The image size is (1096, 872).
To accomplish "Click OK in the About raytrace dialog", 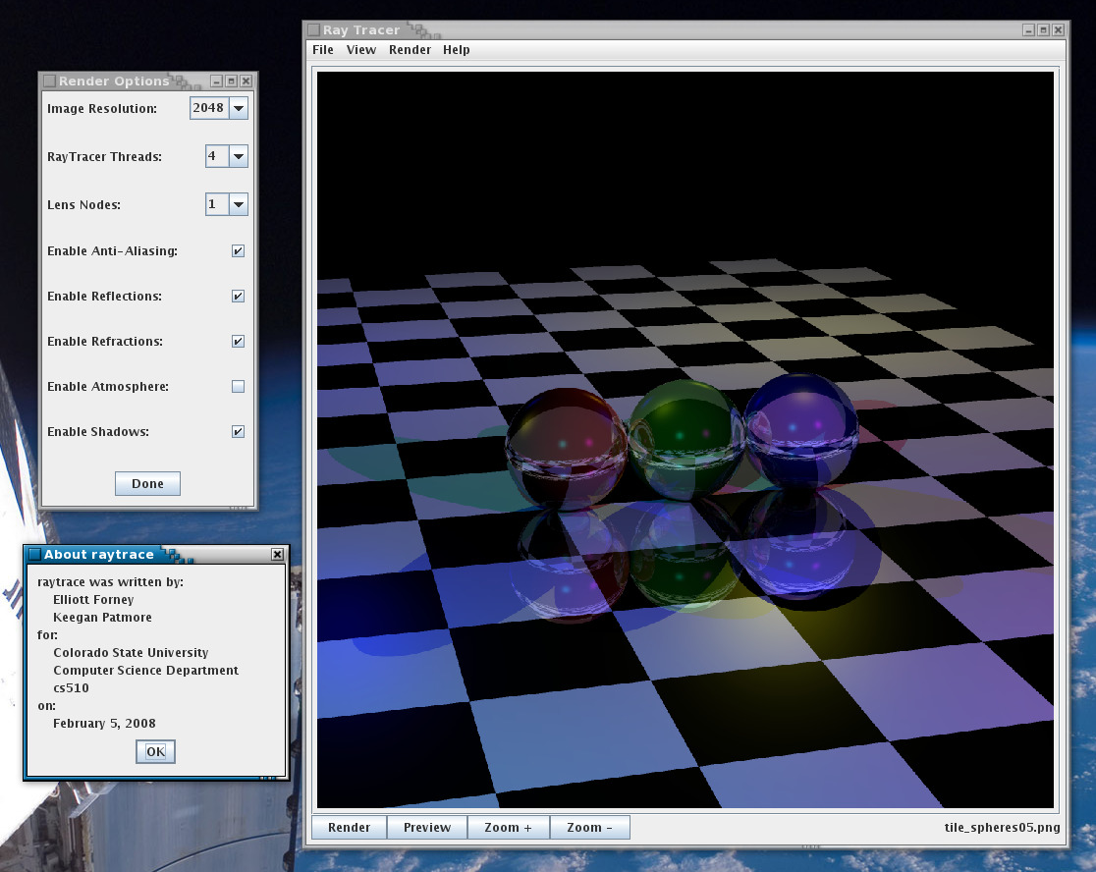I will click(155, 752).
